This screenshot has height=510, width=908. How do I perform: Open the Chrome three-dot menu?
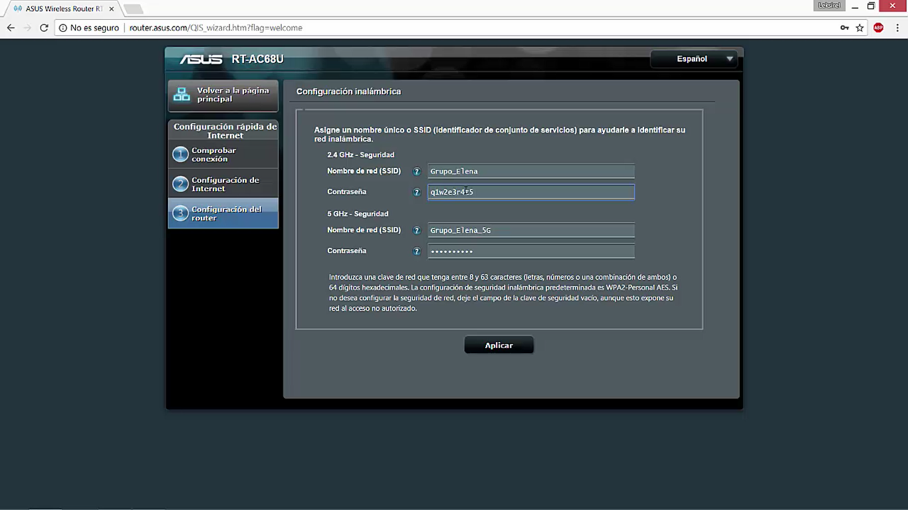coord(897,28)
